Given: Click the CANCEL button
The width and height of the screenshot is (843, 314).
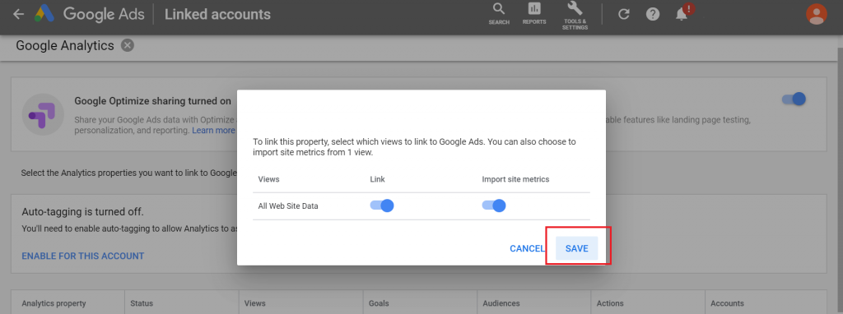Looking at the screenshot, I should coord(527,248).
